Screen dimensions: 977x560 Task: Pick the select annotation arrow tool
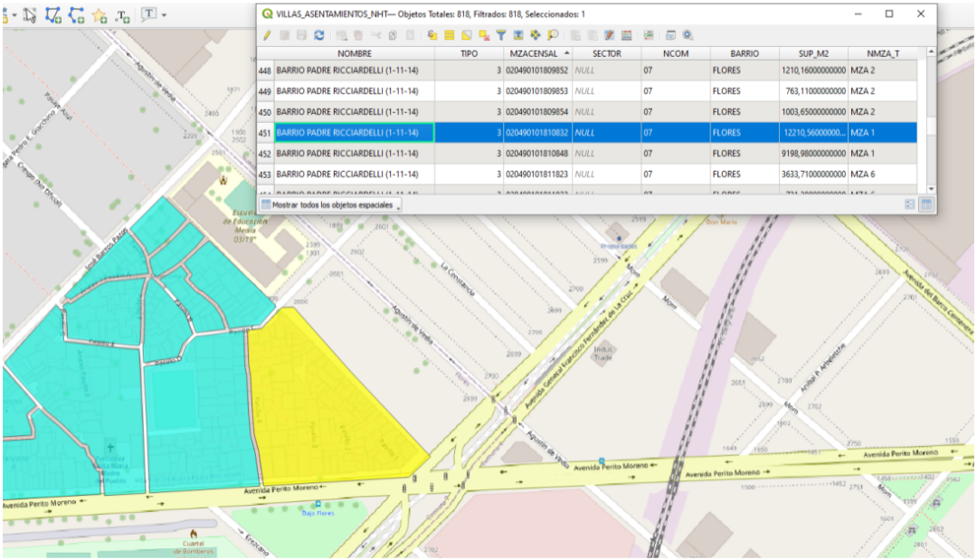(29, 15)
